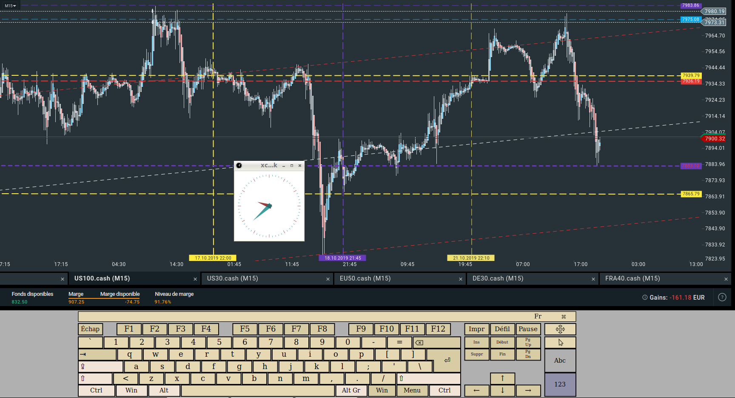Click the Tab key arrow icon
The image size is (735, 398).
(83, 354)
